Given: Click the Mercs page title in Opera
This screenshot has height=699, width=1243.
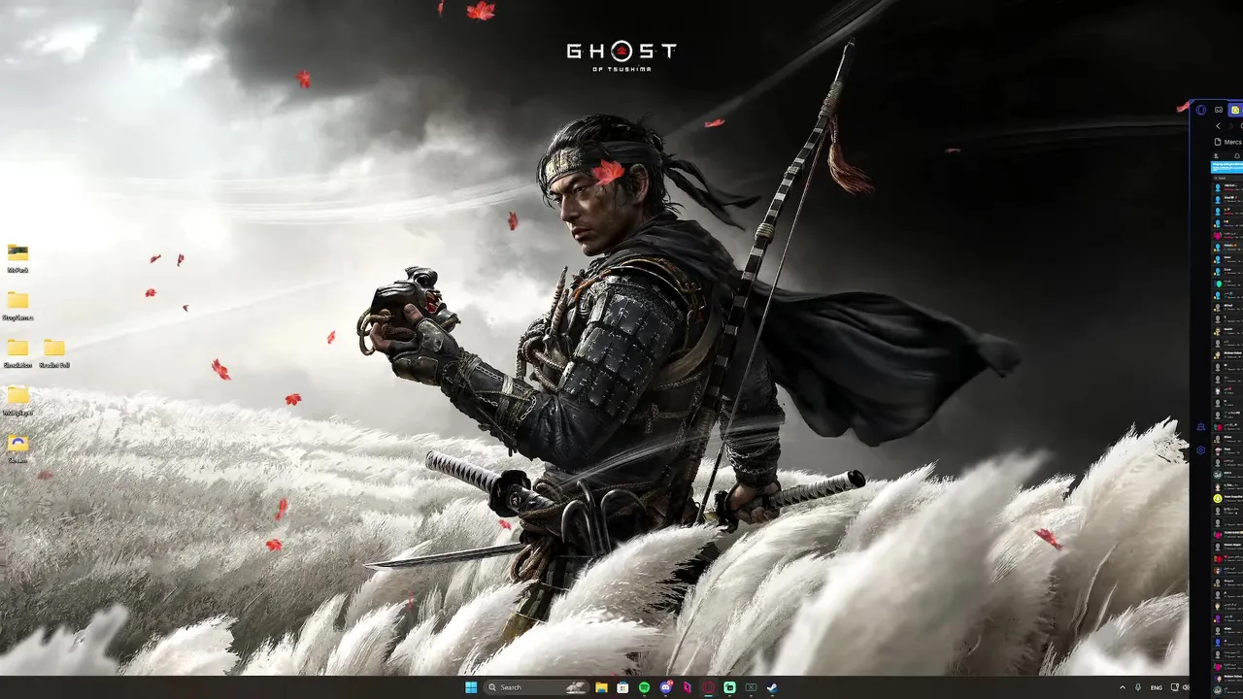Looking at the screenshot, I should 1232,142.
